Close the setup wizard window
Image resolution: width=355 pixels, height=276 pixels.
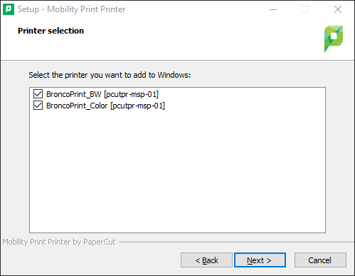[338, 9]
